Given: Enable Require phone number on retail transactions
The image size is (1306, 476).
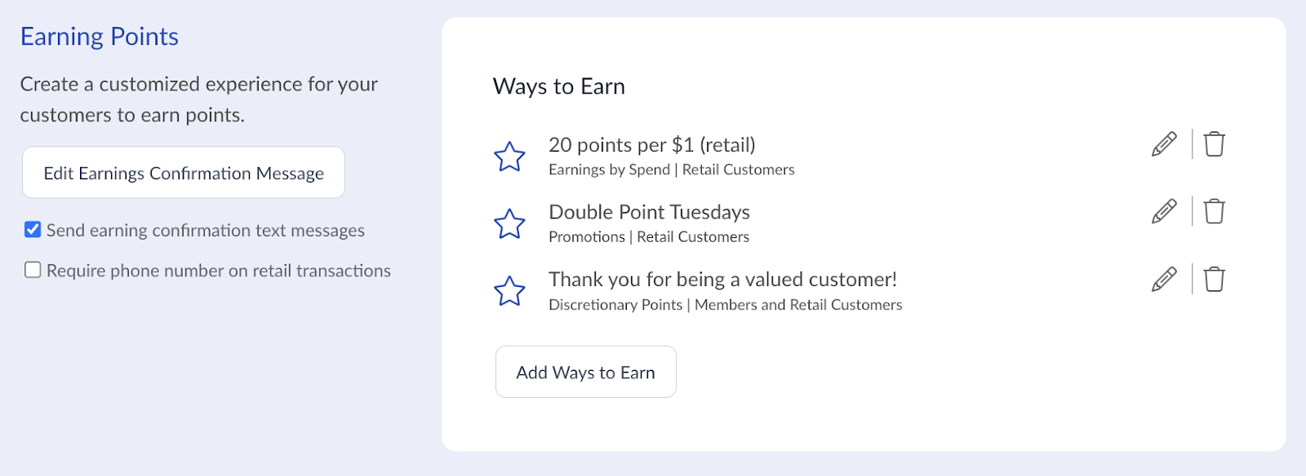Looking at the screenshot, I should point(33,270).
